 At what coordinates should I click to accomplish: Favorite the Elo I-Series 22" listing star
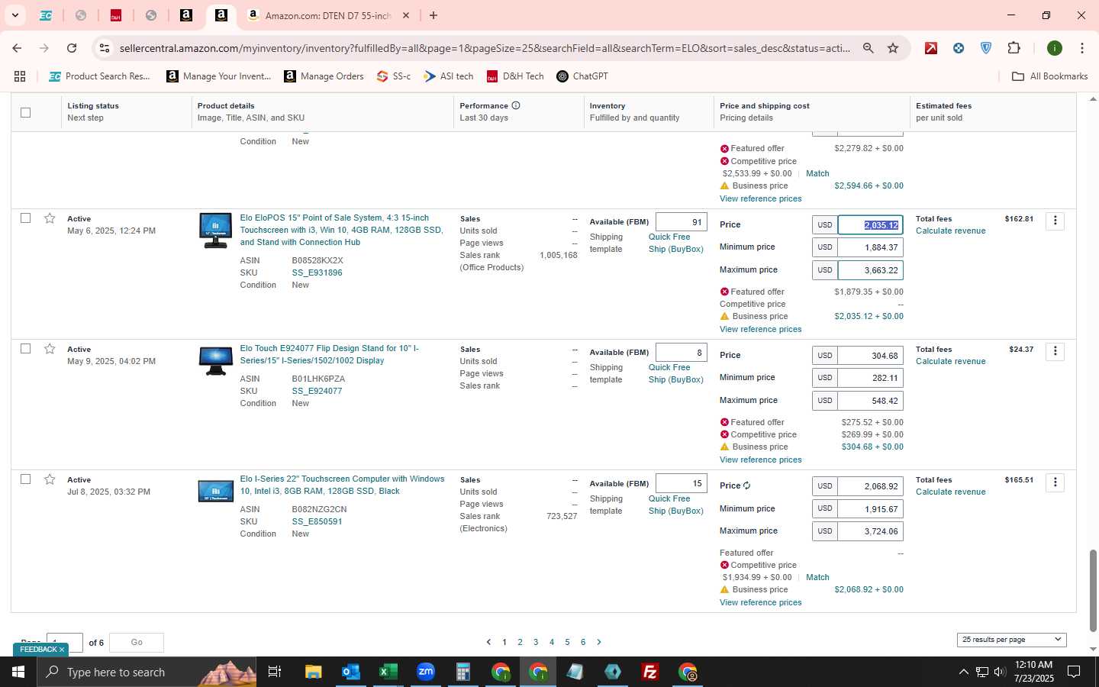coord(50,479)
